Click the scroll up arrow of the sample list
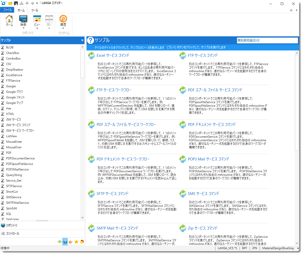This screenshot has height=255, width=303. pyautogui.click(x=82, y=47)
